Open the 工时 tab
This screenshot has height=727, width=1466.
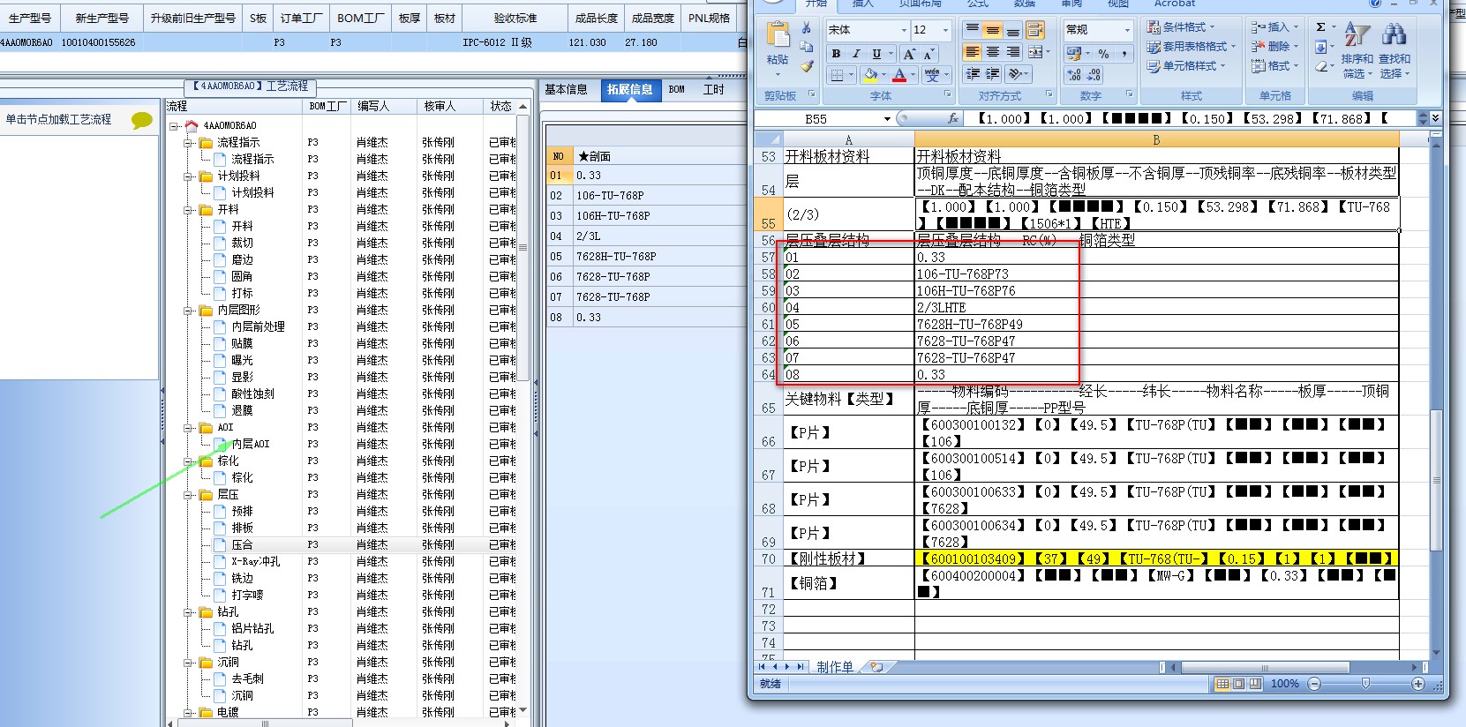[714, 90]
